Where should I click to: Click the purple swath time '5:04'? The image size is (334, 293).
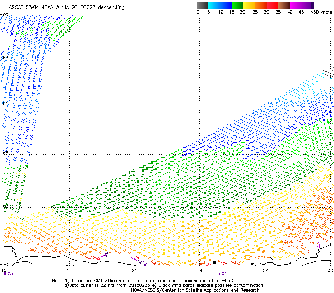click(222, 274)
